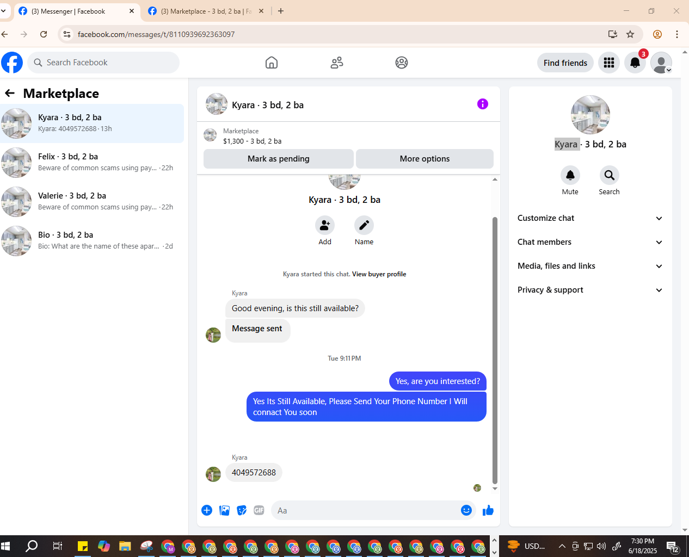
Task: Open the Kyara · 3 bd, 2 ba conversation
Action: click(x=92, y=123)
